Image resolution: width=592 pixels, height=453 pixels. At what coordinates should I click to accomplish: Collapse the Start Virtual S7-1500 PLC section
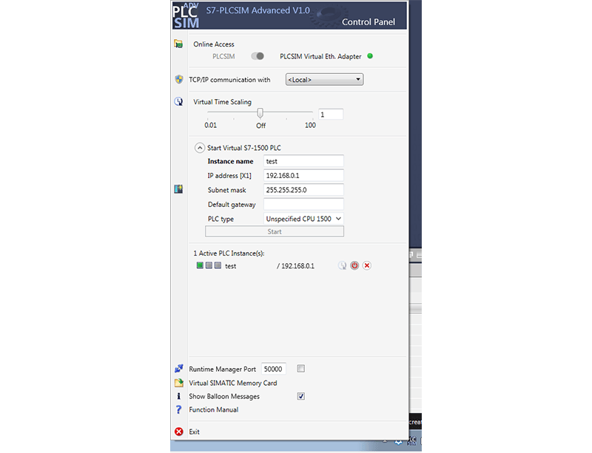pyautogui.click(x=200, y=148)
